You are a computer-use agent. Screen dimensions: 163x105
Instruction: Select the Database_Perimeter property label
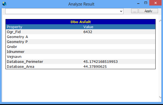coord(25,61)
